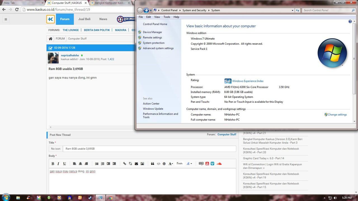Open System protection link

coord(154,43)
